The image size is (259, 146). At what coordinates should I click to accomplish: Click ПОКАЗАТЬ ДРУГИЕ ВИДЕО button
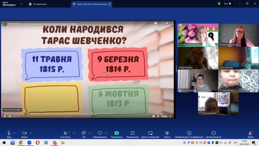[x=12, y=110]
